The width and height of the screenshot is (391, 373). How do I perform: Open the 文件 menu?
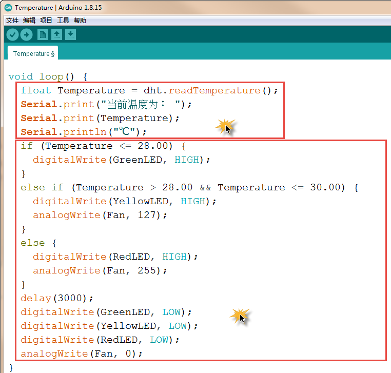coord(12,21)
